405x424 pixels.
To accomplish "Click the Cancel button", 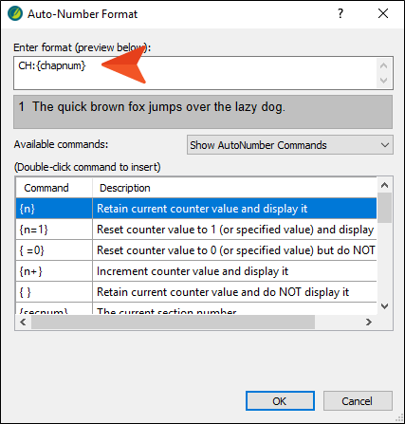I will [x=358, y=401].
